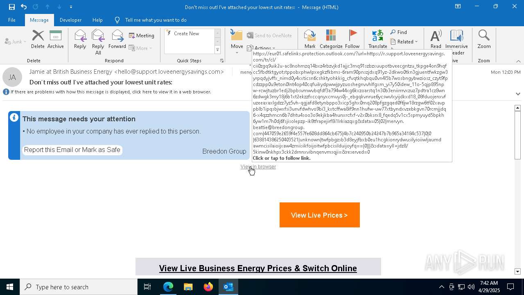Open View Live Business Energy Prices & Switch Online link
Viewport: 524px width, 295px height.
click(258, 268)
